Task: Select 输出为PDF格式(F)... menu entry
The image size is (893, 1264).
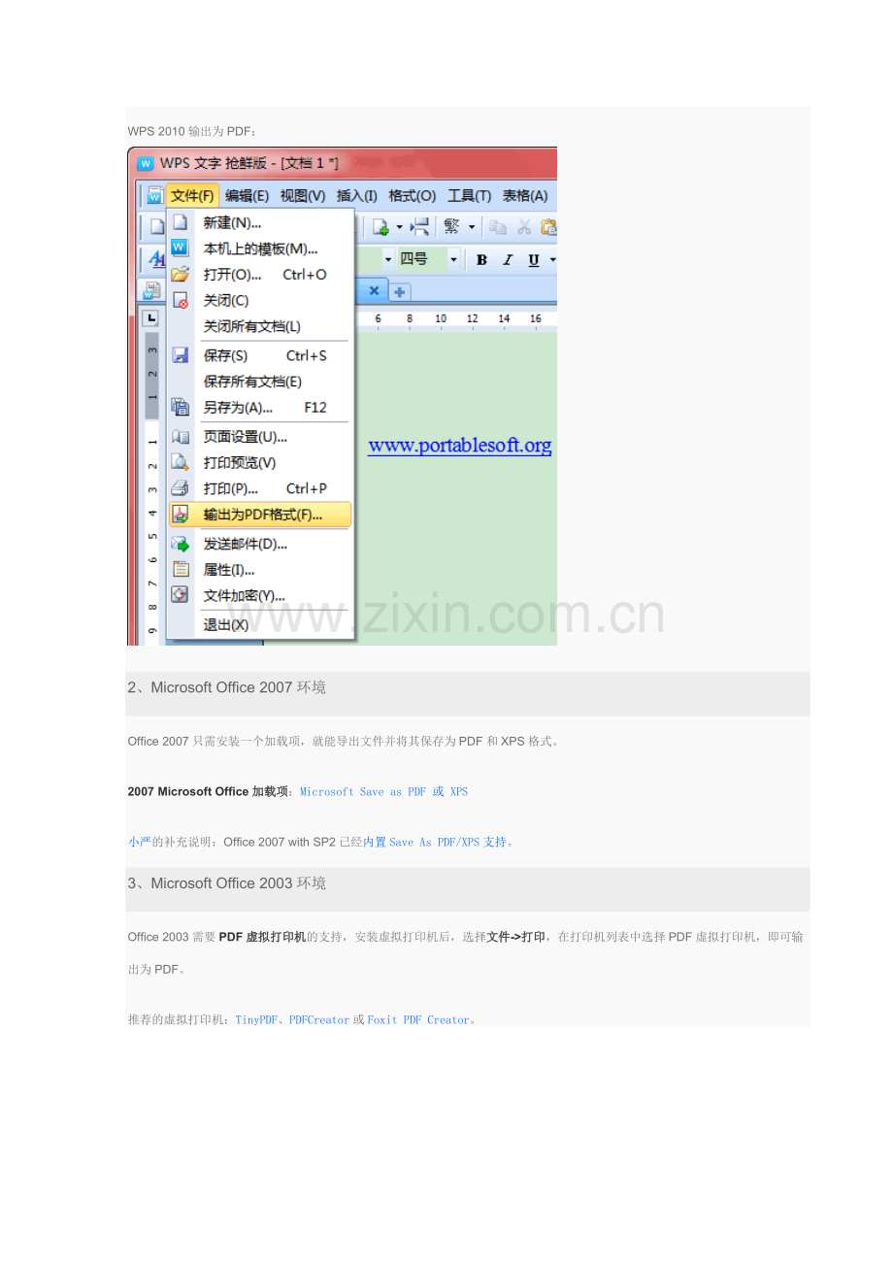Action: pos(260,515)
